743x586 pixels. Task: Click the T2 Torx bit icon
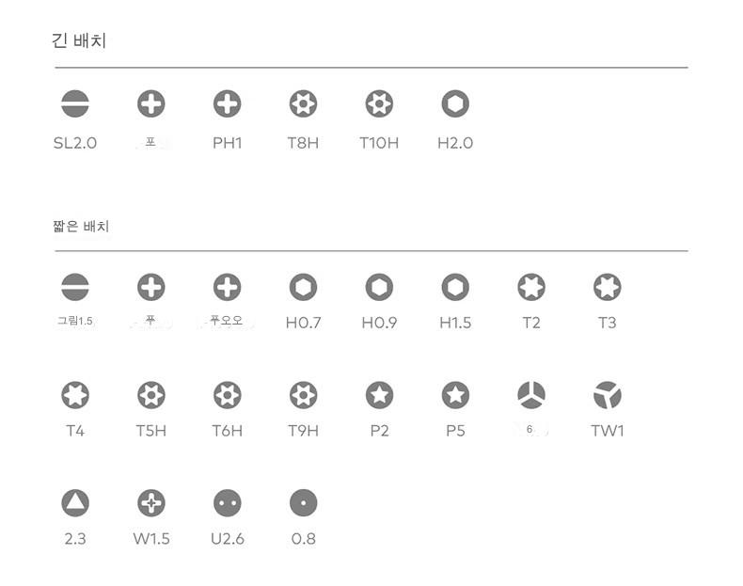531,287
